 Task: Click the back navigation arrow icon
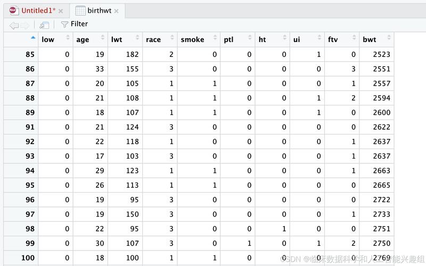click(x=14, y=24)
